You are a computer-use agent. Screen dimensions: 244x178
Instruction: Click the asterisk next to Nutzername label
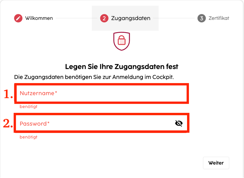56,92
